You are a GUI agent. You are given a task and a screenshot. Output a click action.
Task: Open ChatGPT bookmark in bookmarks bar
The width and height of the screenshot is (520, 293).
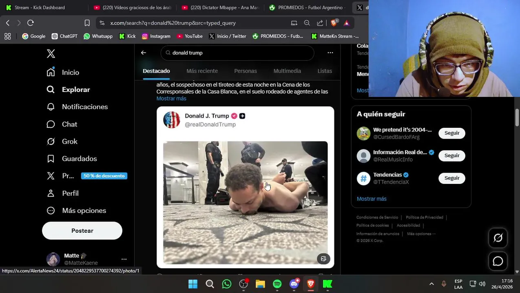(x=64, y=36)
